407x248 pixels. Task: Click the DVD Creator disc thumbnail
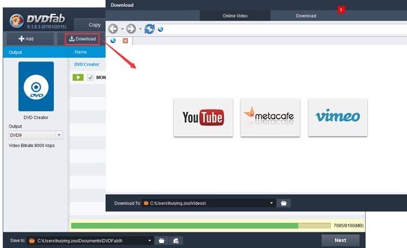(36, 86)
